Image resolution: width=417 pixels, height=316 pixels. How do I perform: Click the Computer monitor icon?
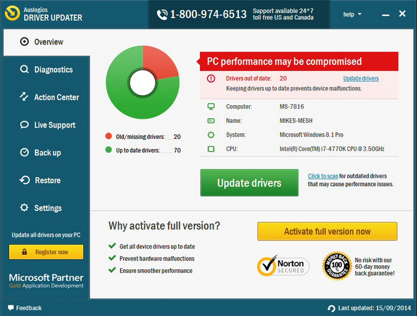pyautogui.click(x=211, y=106)
